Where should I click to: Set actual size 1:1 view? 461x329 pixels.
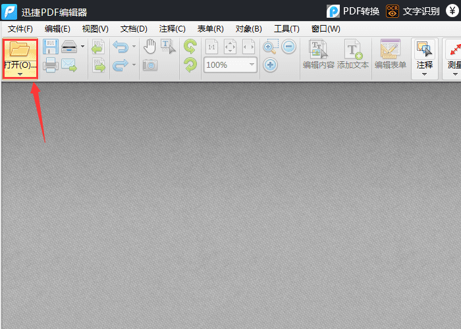click(x=211, y=47)
